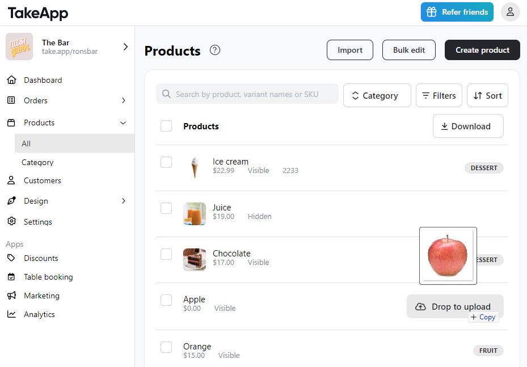Viewport: 527px width, 367px height.
Task: Open the Analytics chart icon
Action: (11, 314)
